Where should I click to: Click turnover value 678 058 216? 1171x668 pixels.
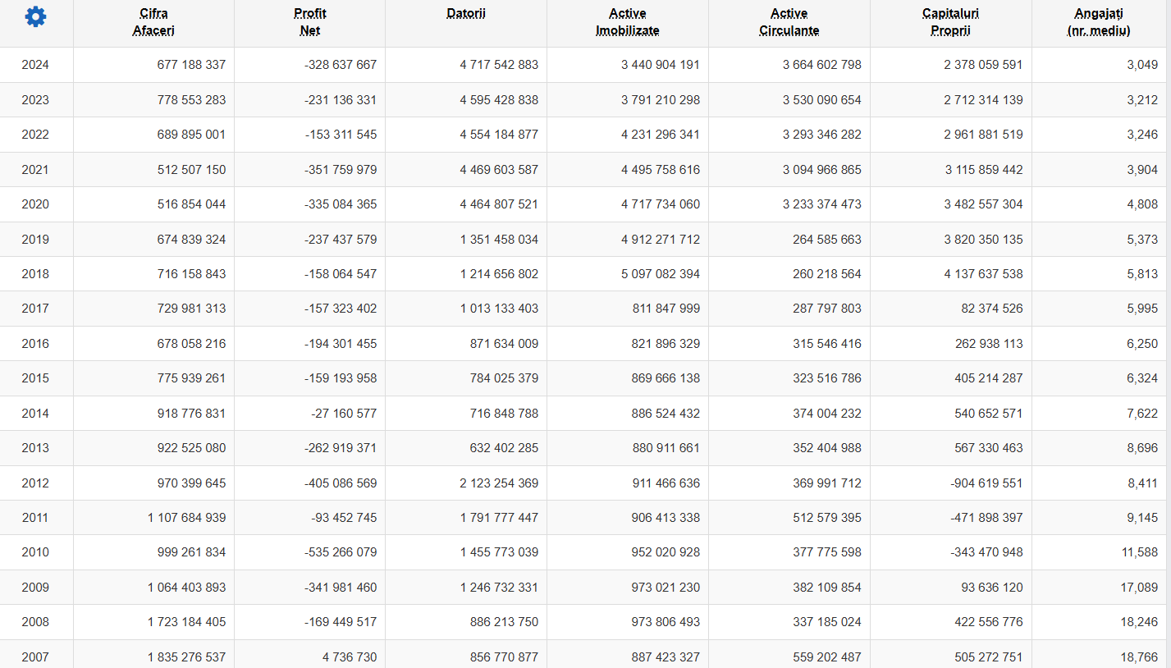pos(191,344)
